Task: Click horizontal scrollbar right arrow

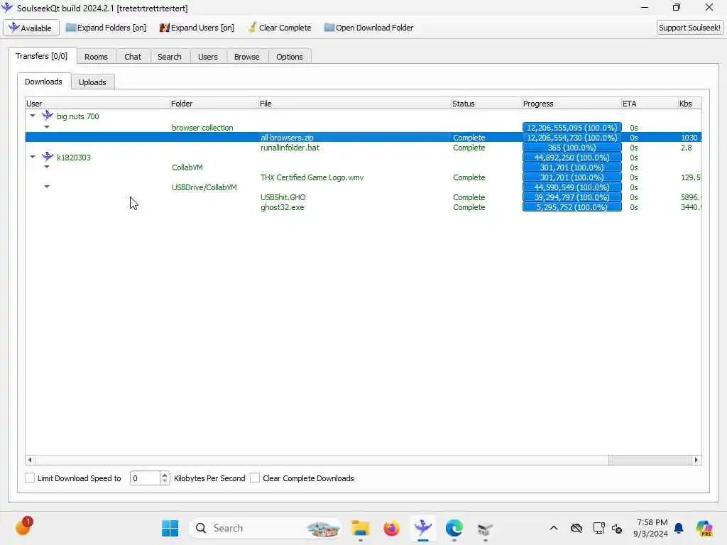Action: tap(696, 460)
